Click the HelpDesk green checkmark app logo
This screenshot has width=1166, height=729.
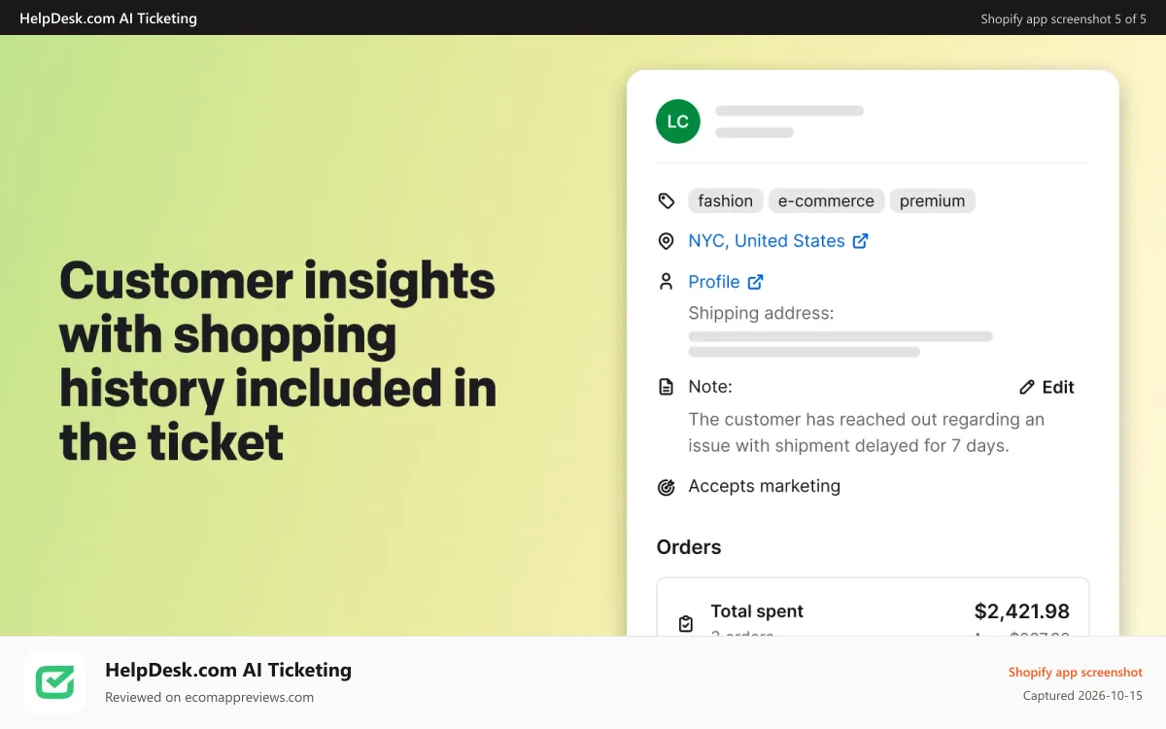tap(55, 682)
